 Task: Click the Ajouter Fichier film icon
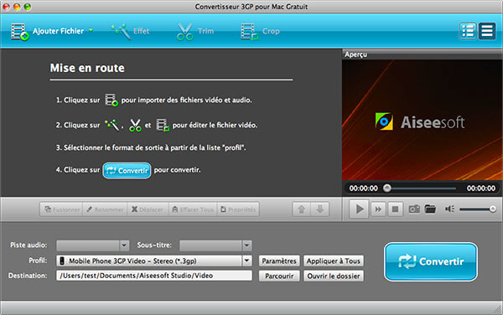click(20, 31)
